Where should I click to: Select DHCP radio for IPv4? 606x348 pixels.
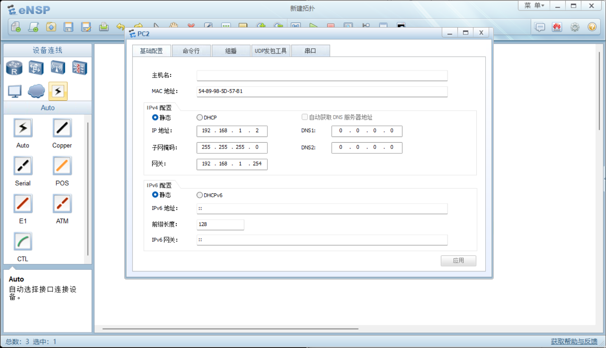(200, 117)
